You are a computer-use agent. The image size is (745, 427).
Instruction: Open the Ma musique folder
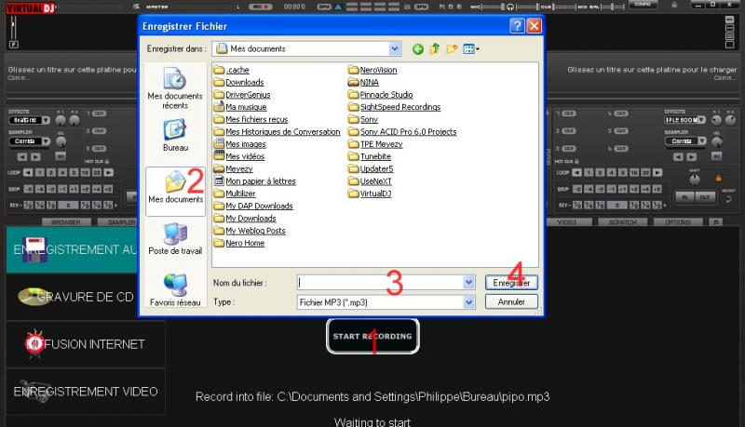[x=240, y=107]
